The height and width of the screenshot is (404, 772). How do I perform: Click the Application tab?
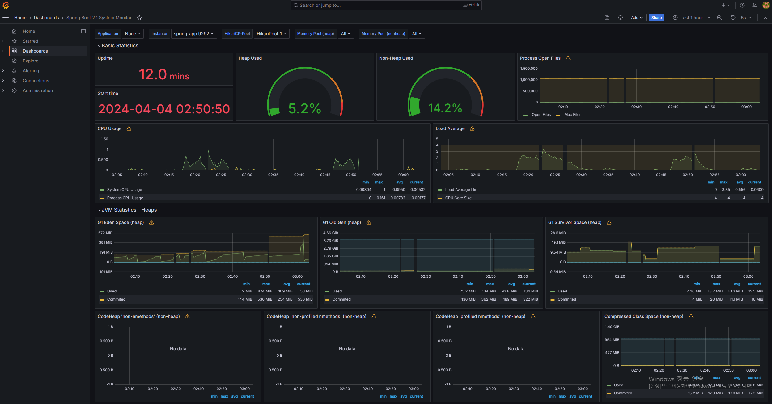click(108, 33)
